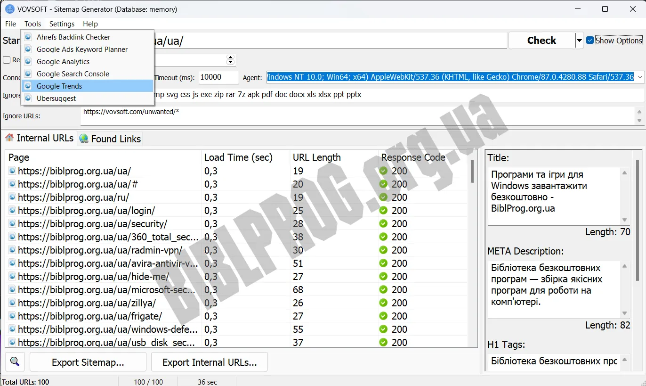The image size is (646, 386).
Task: Click the Ignore URLs scroll down arrow
Action: [x=639, y=121]
